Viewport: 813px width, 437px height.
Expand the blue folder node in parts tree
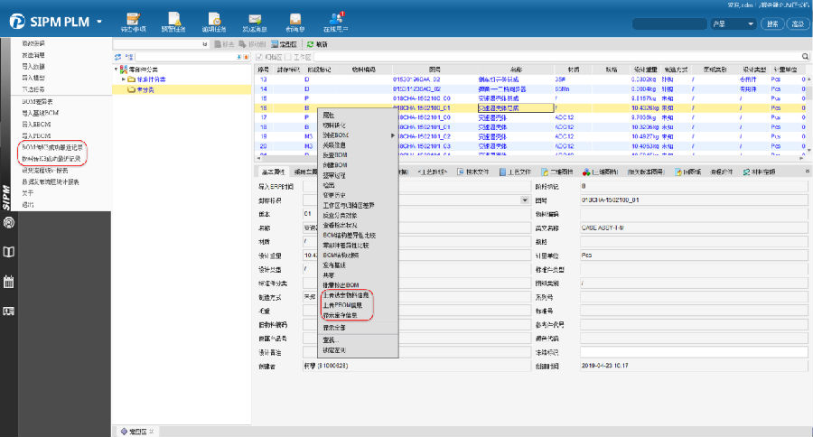124,79
